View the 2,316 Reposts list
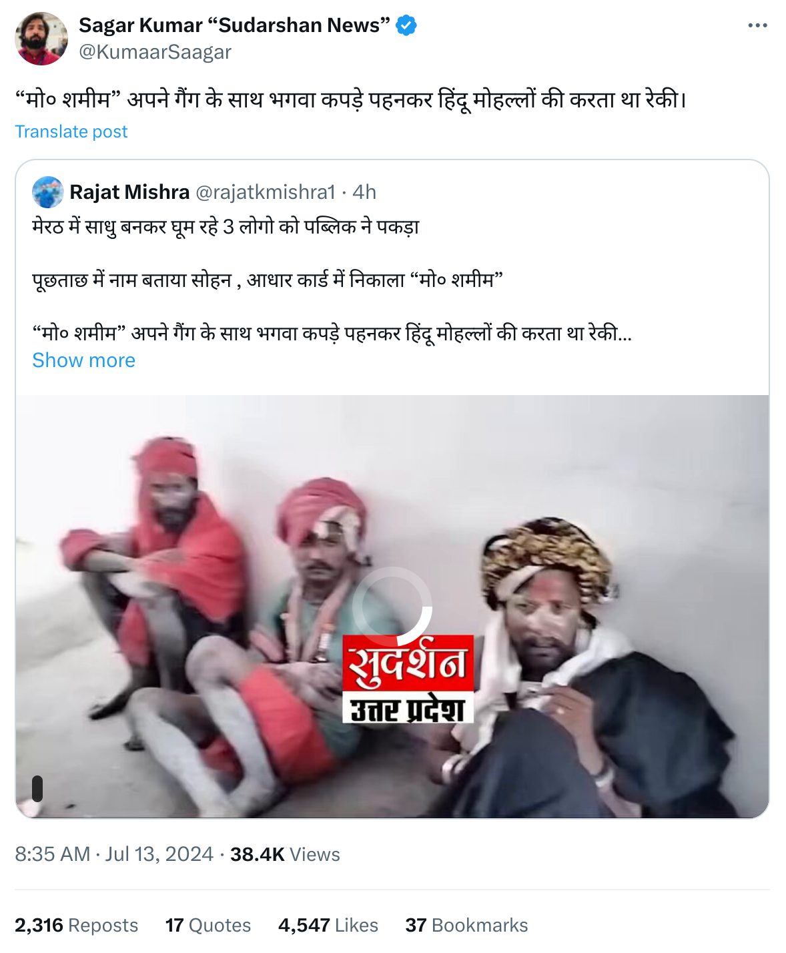This screenshot has width=786, height=953. (77, 925)
